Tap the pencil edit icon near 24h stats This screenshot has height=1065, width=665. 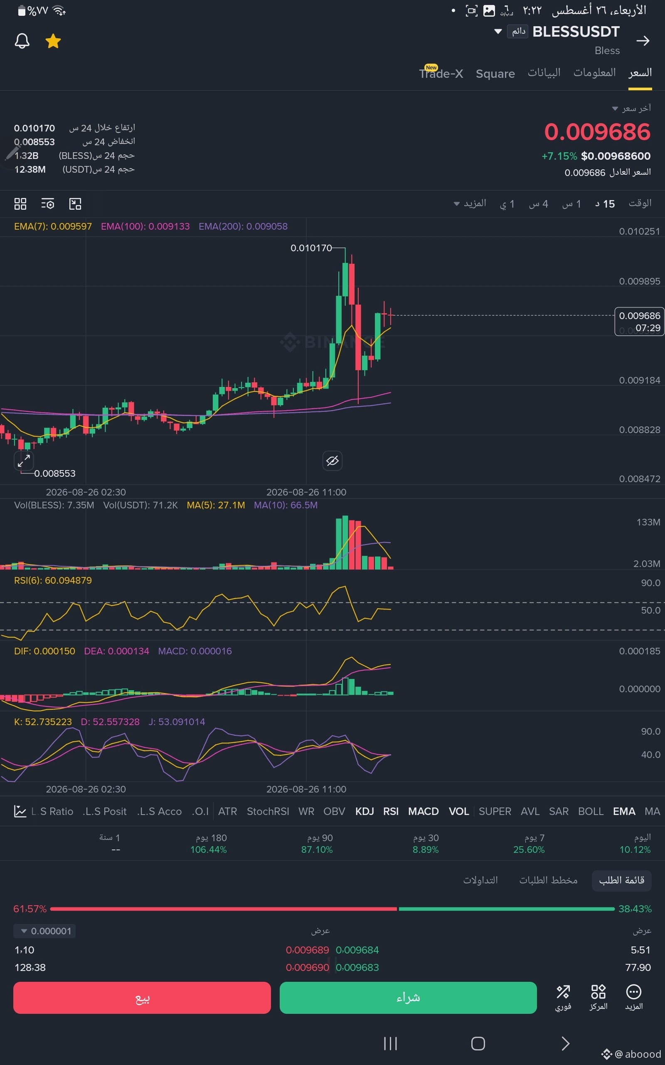[x=12, y=153]
